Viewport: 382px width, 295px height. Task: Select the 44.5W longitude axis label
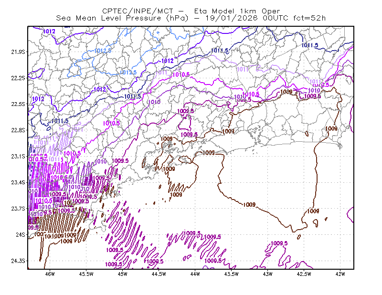point(159,274)
